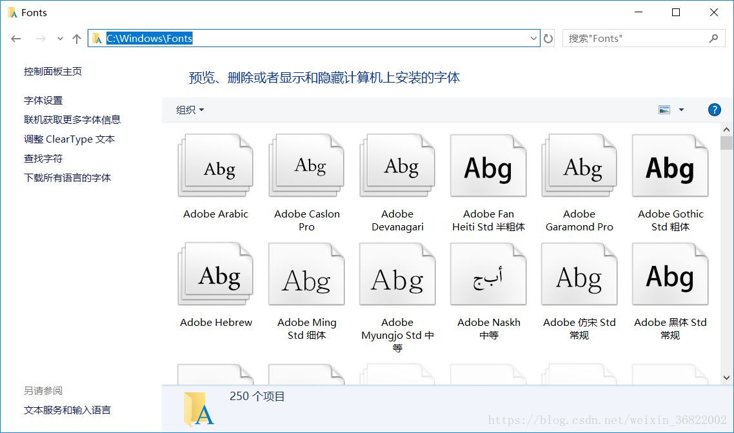Select Adobe 仿宋 Std font icon

click(x=579, y=274)
